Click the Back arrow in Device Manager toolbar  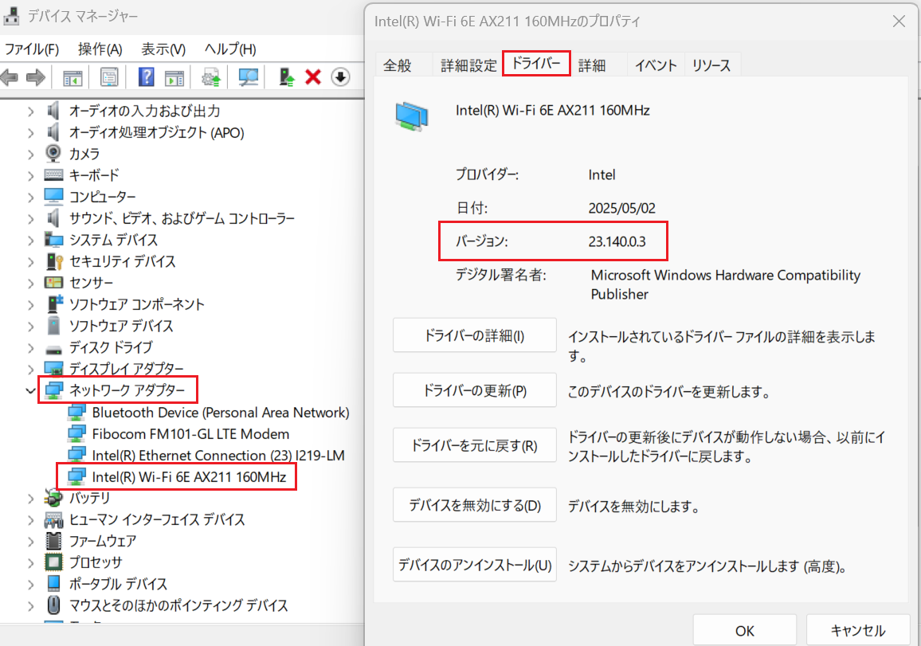(9, 77)
